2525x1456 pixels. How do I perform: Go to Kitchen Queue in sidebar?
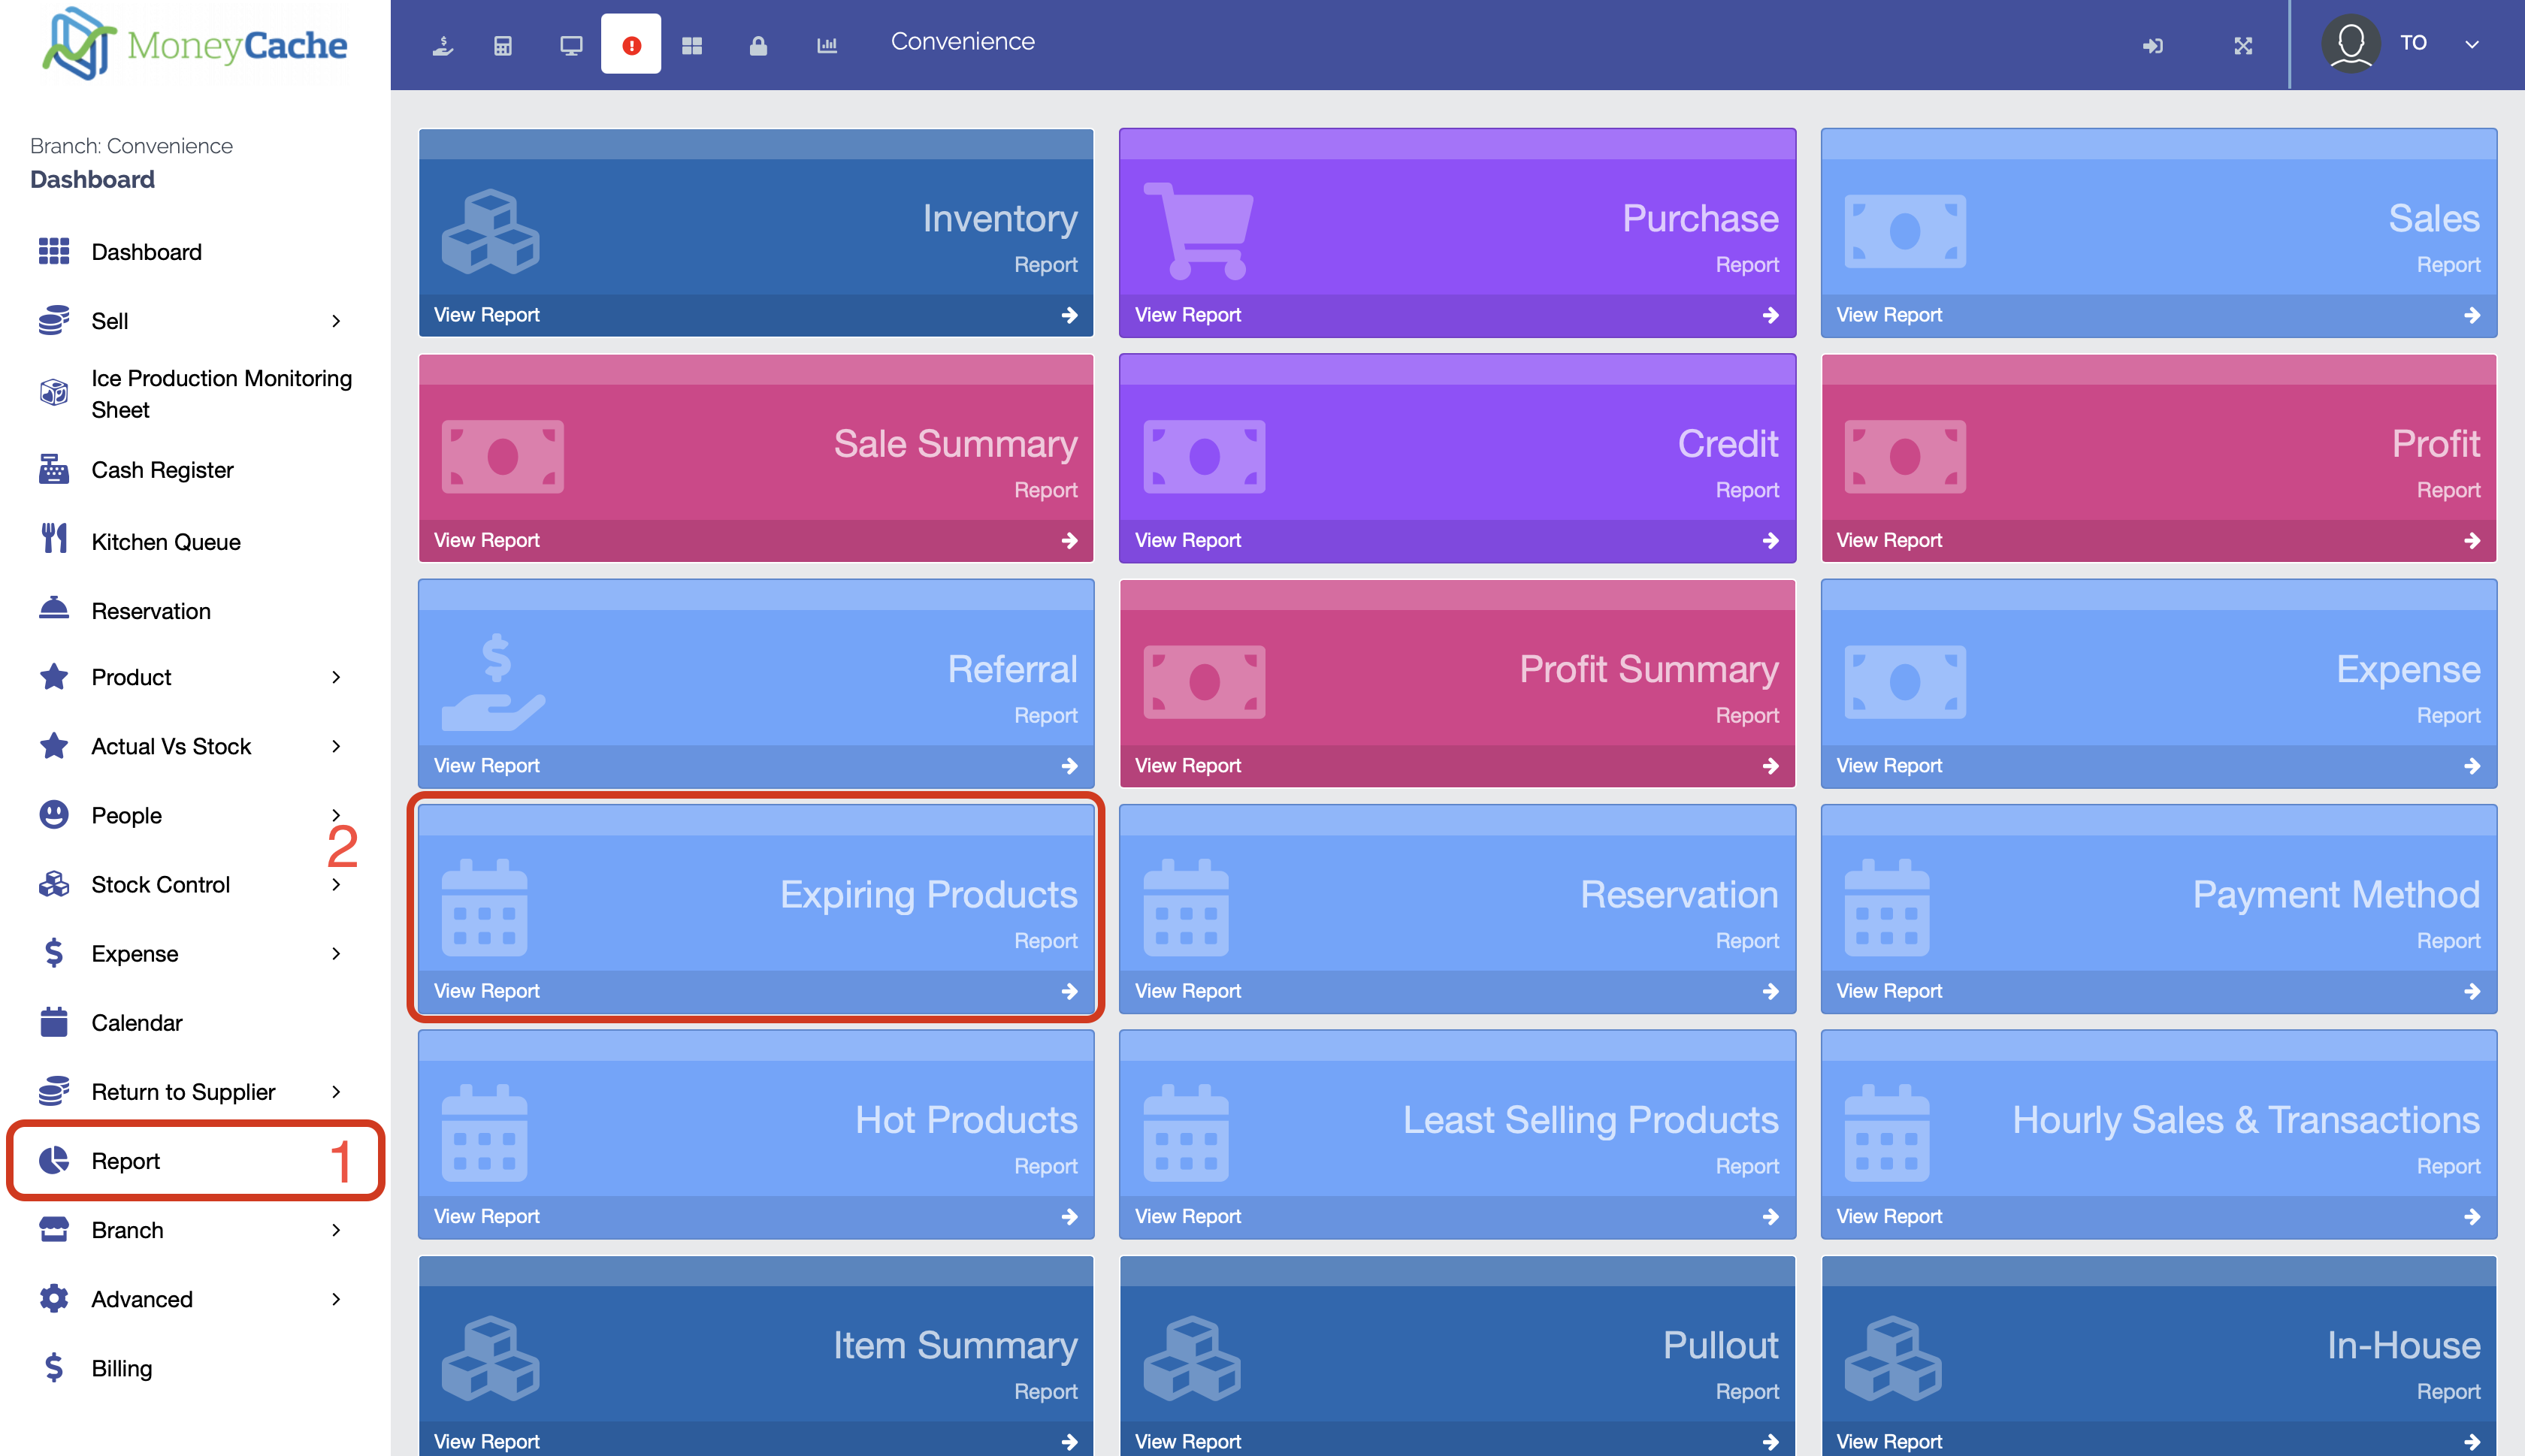(x=166, y=541)
